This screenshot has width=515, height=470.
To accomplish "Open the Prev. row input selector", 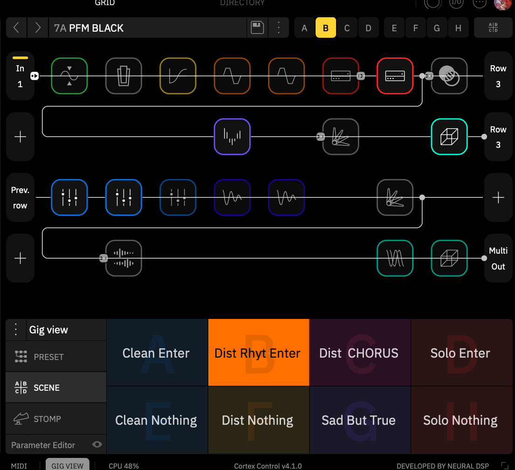I will coord(20,198).
